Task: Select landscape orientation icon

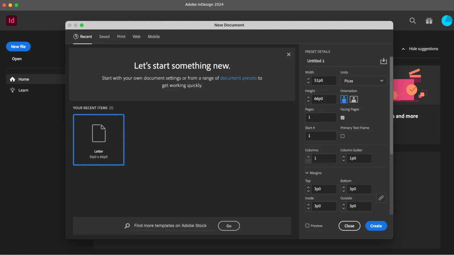Action: 354,99
